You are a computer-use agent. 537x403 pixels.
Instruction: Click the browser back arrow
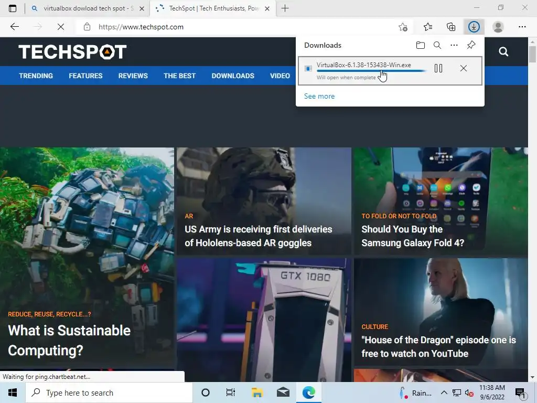[x=14, y=27]
